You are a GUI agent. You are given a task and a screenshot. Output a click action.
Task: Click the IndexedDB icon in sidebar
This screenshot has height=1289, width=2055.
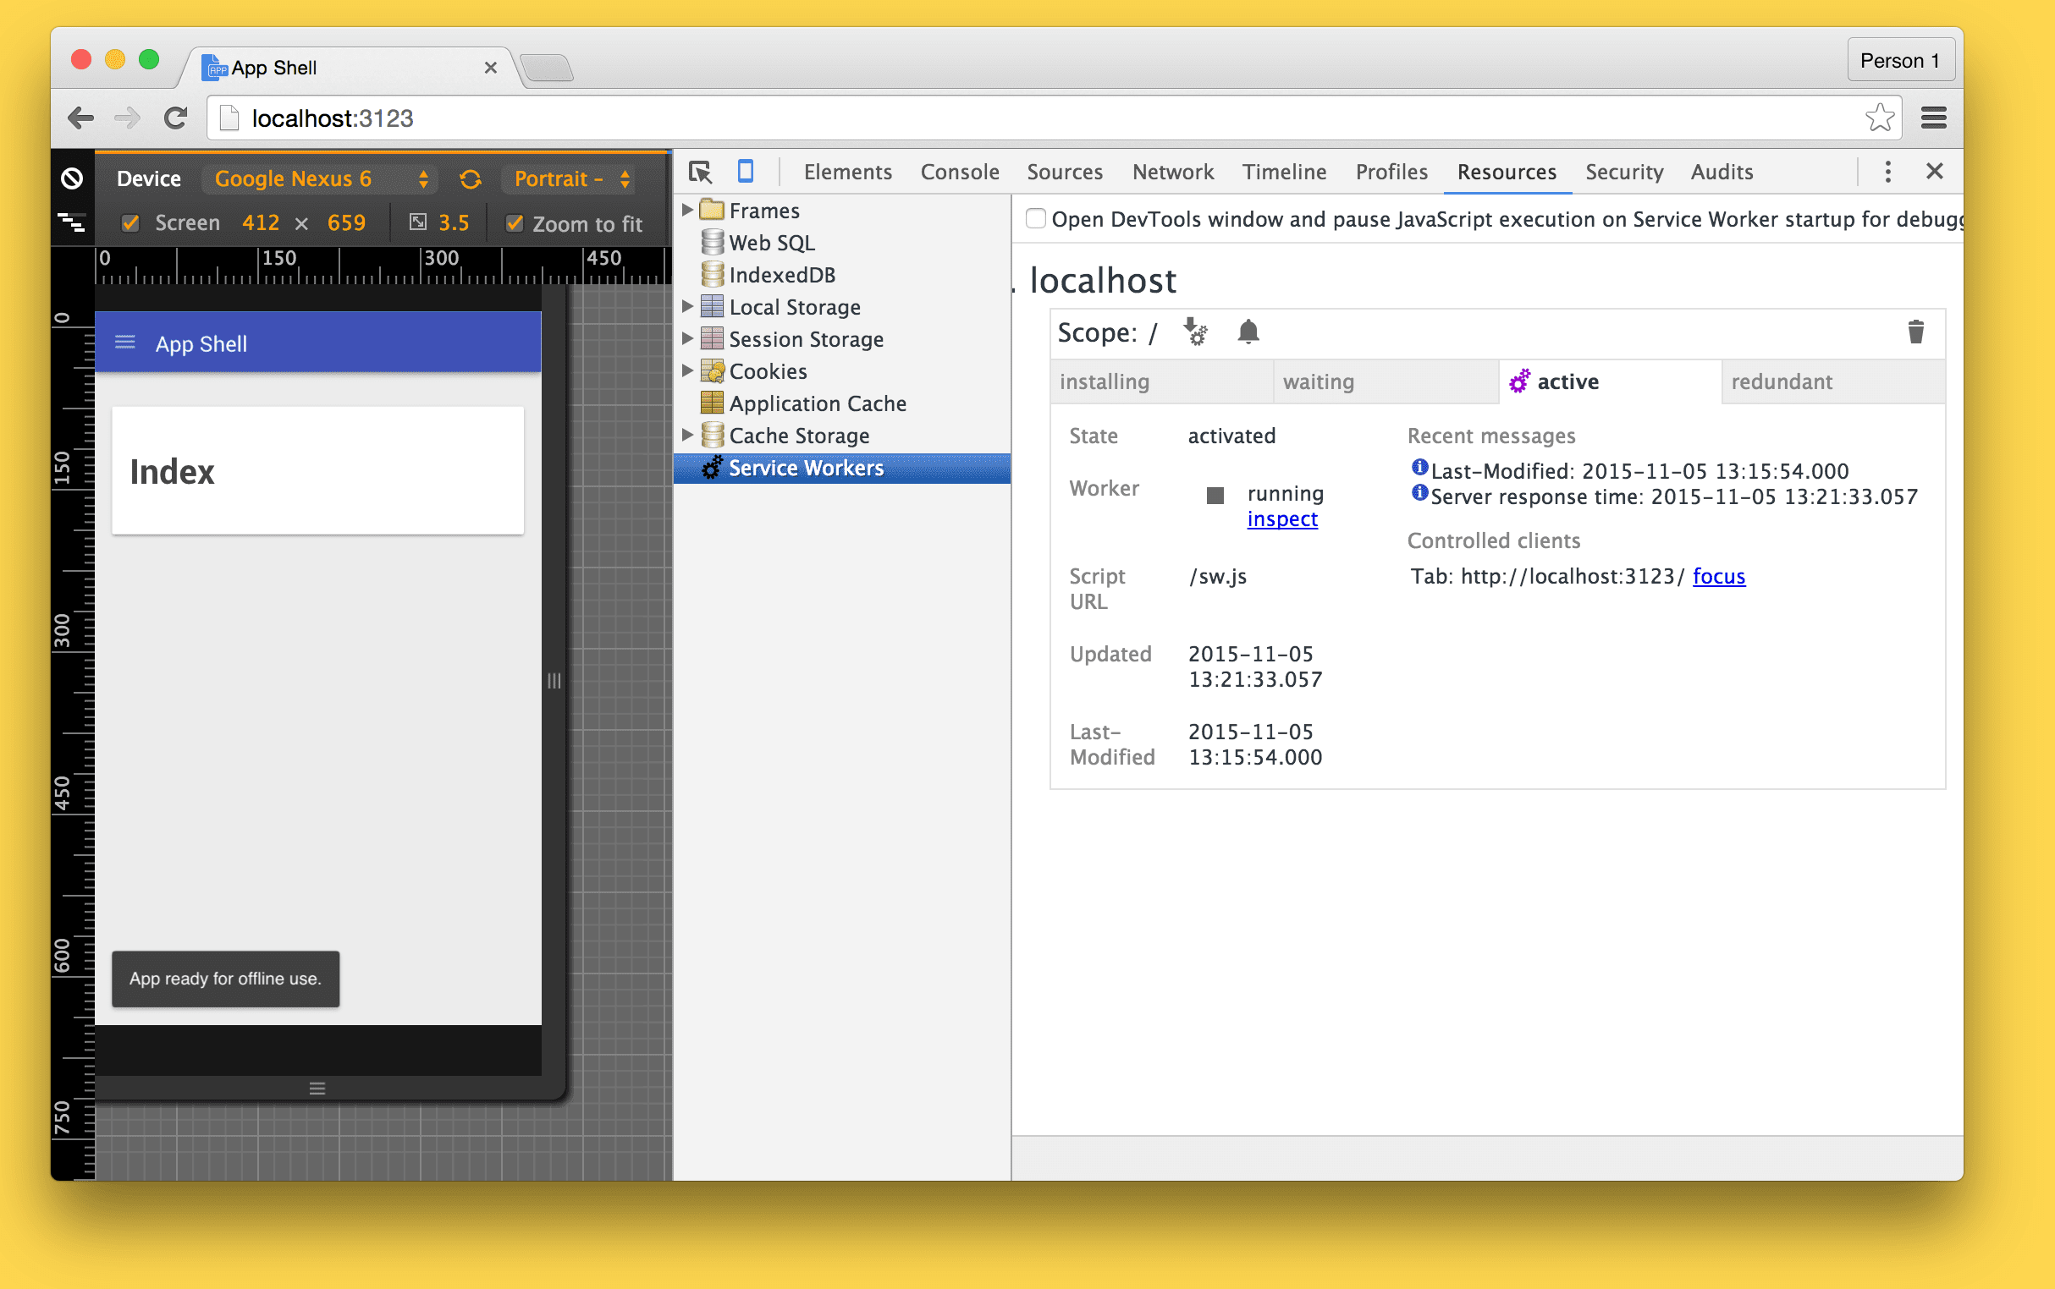(x=713, y=273)
